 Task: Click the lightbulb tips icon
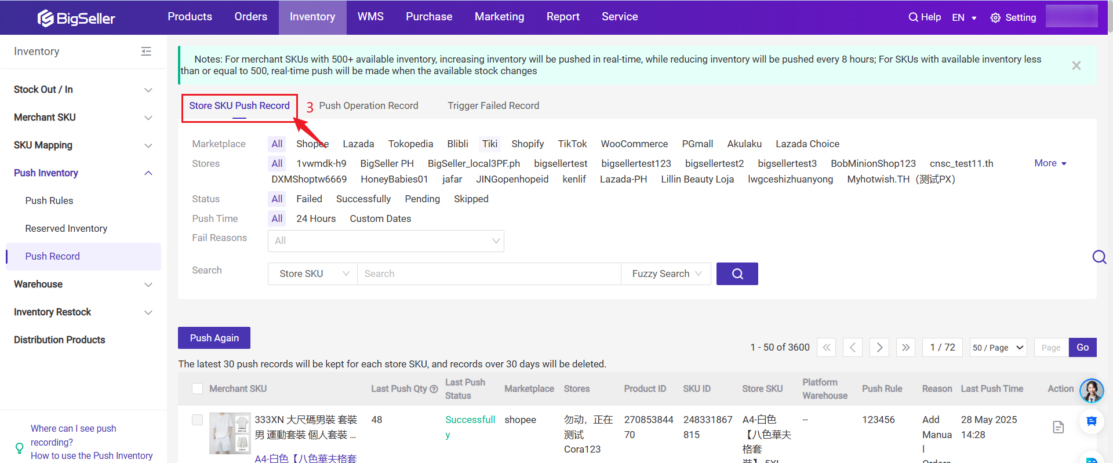click(19, 448)
